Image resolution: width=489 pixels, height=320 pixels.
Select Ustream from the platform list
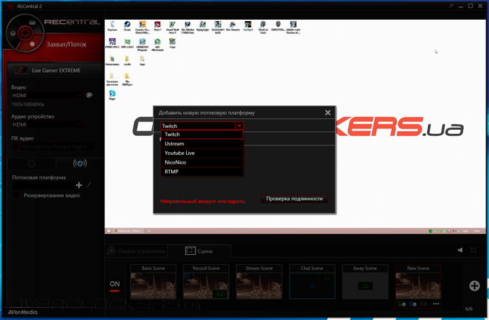[202, 144]
